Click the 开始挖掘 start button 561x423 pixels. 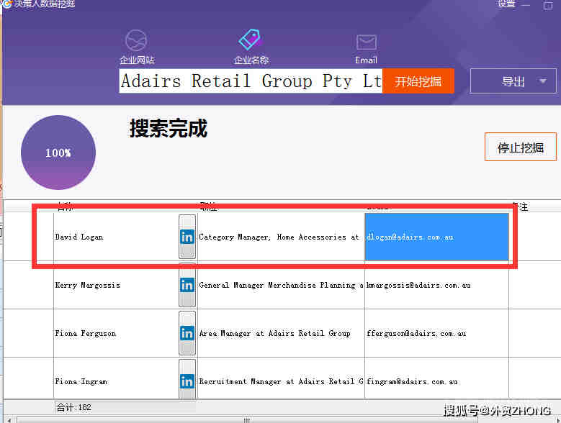(418, 81)
